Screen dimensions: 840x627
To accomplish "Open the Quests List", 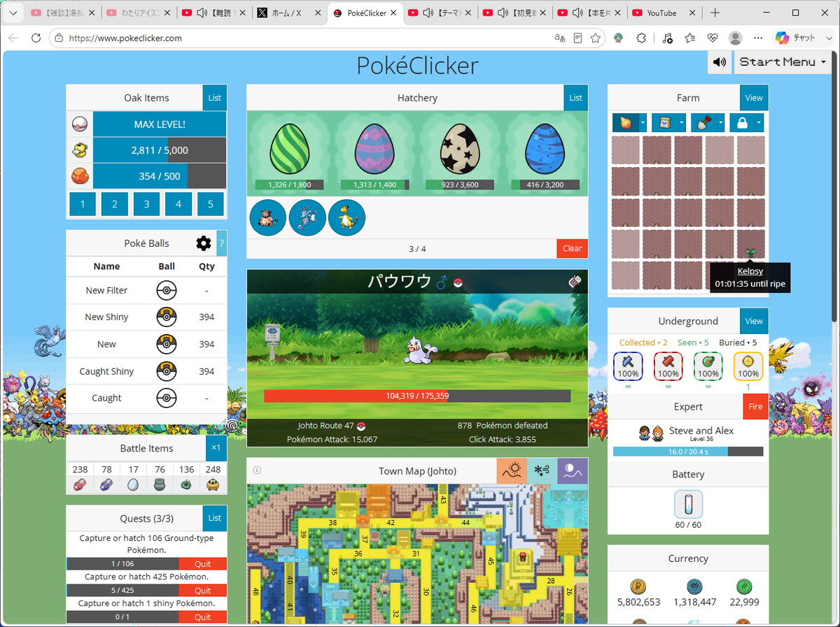I will [214, 518].
